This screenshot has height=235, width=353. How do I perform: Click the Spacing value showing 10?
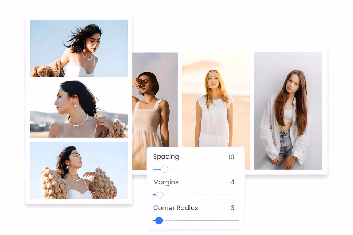(x=231, y=157)
